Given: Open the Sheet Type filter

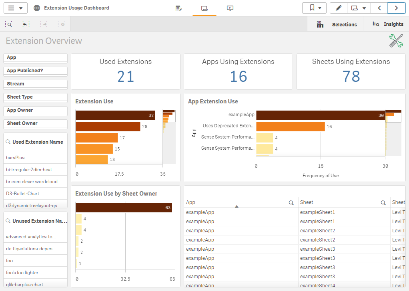Looking at the screenshot, I should pyautogui.click(x=36, y=97).
